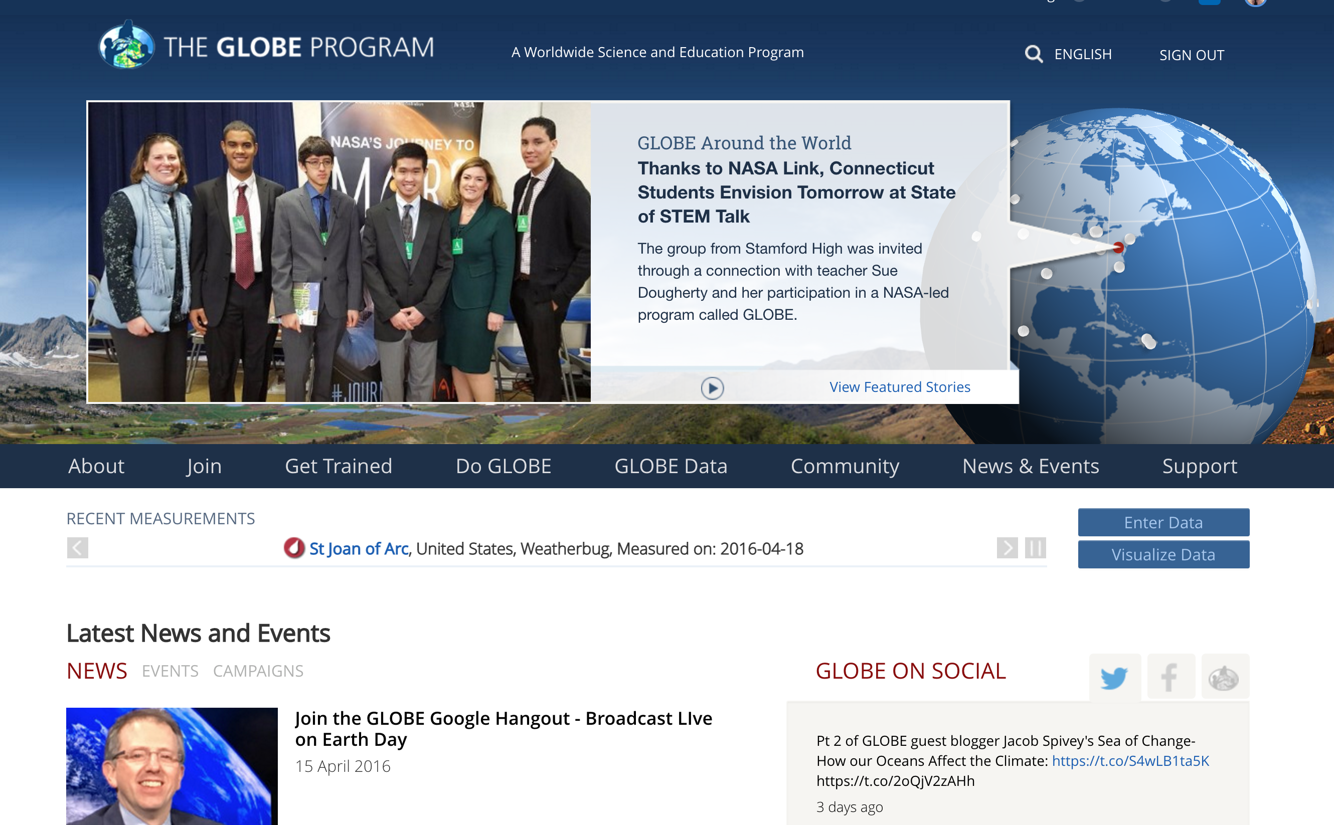Show previous recent measurement

click(78, 548)
